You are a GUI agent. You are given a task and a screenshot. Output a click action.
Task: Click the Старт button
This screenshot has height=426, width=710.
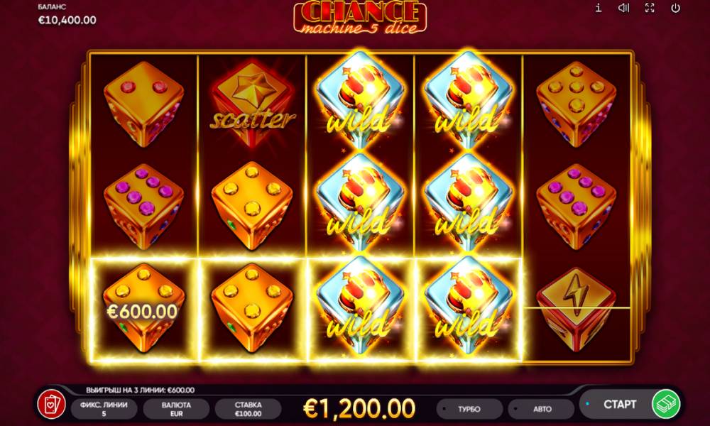coord(619,404)
